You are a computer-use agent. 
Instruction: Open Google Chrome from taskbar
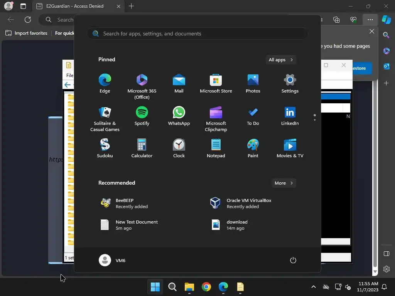206,287
